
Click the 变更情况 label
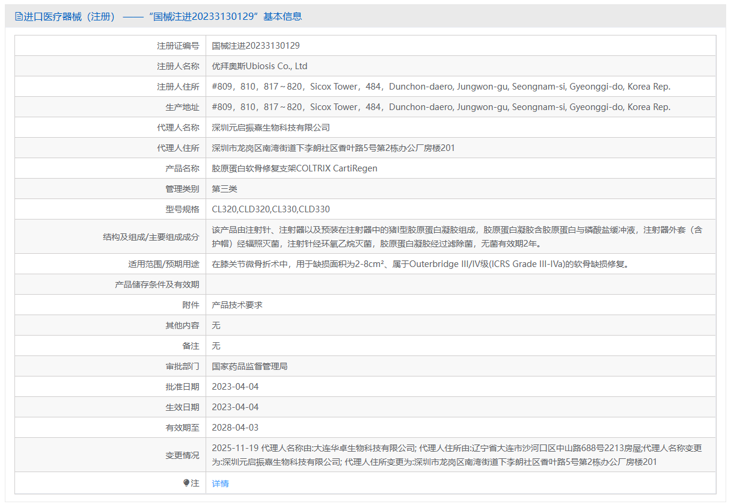182,455
